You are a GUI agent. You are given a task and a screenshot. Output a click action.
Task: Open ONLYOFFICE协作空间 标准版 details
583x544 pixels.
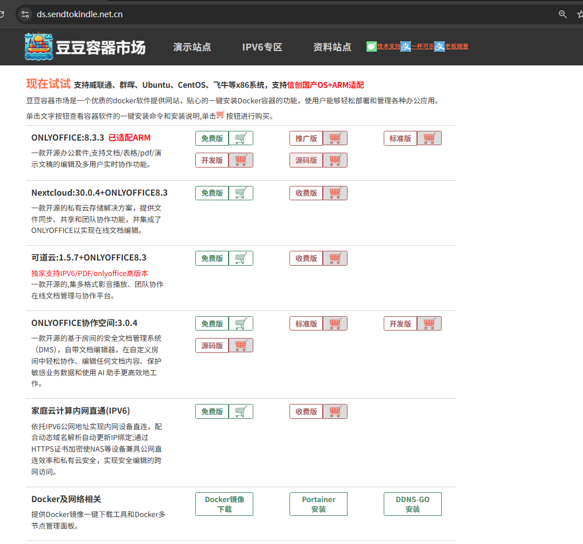click(306, 324)
